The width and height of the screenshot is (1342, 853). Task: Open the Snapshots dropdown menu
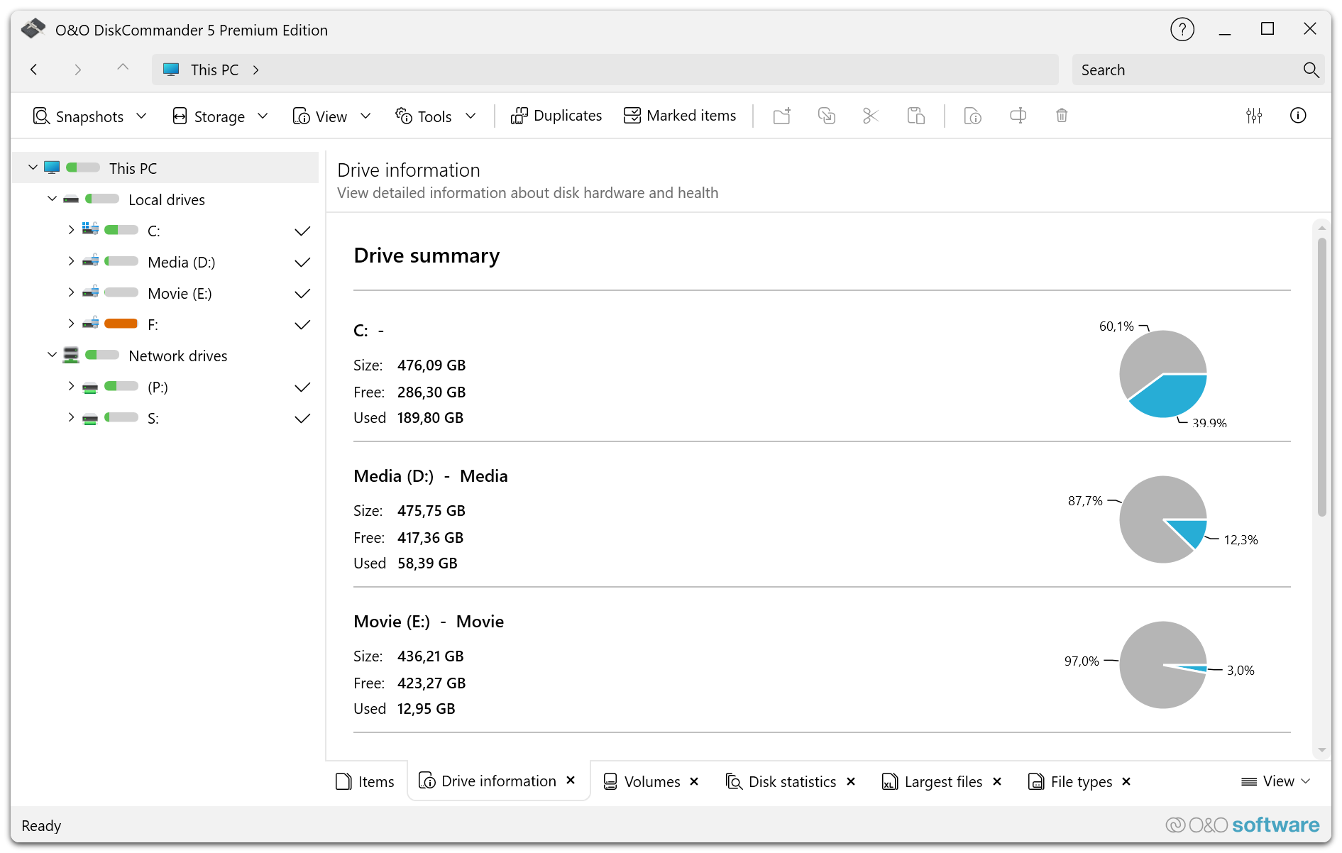pyautogui.click(x=89, y=116)
